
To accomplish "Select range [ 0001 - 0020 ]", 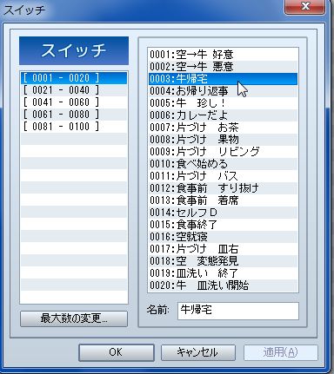I will click(x=74, y=78).
